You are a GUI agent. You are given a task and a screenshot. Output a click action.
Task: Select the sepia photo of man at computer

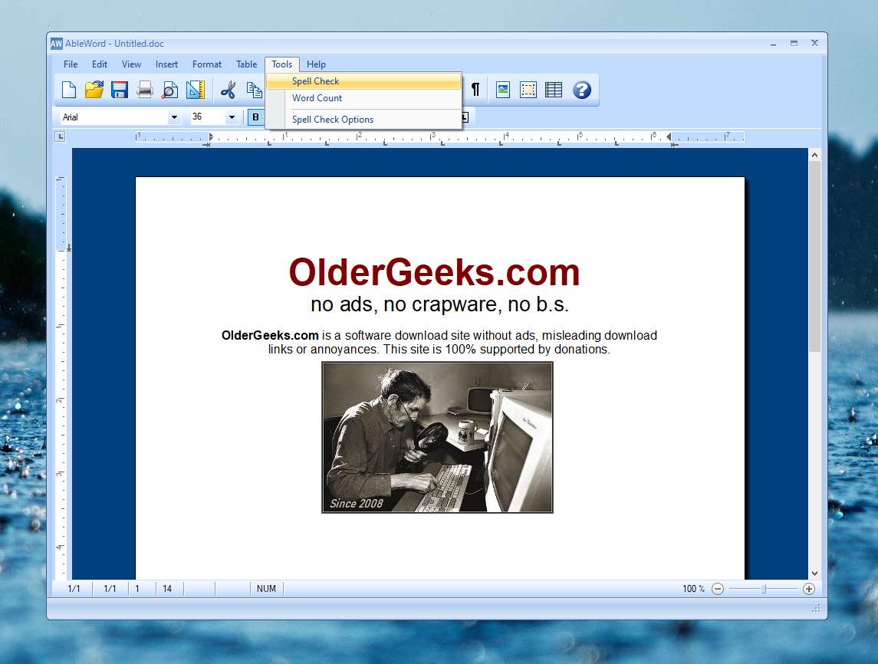click(437, 437)
